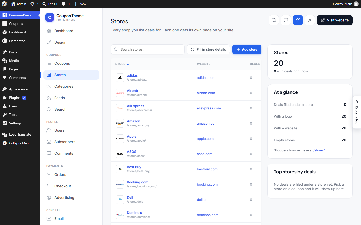Open updates icon showing 2 in admin bar
The image size is (361, 225).
coord(34,4)
